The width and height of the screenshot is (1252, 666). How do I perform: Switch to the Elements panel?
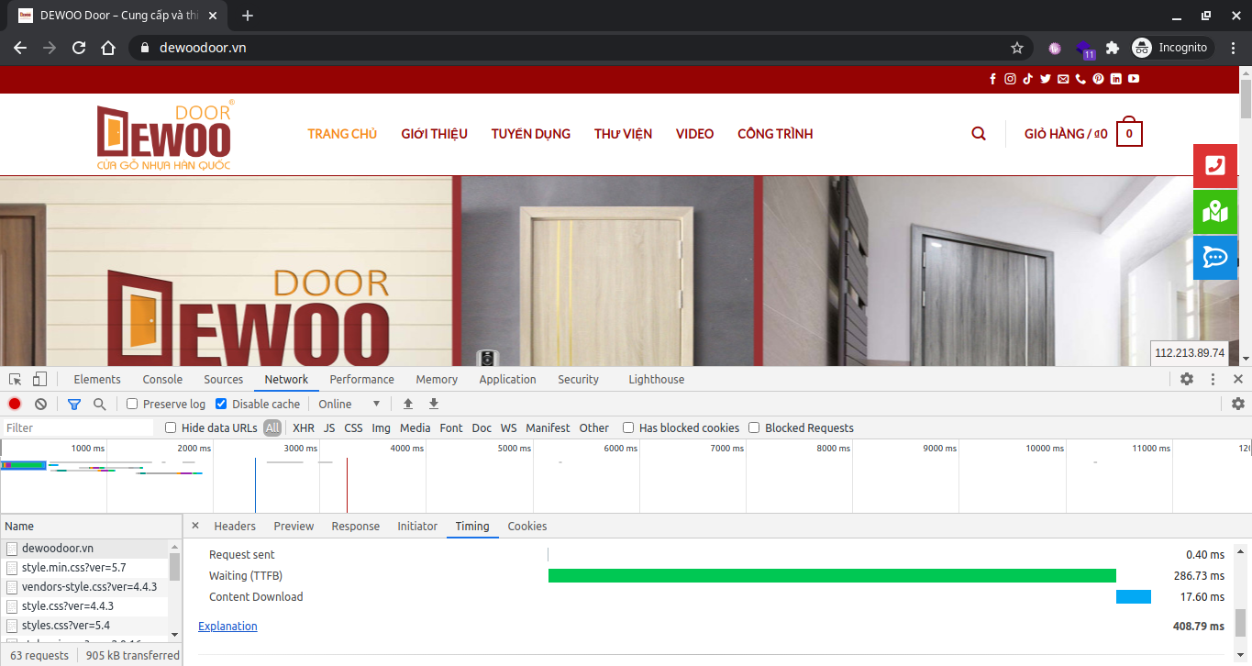pyautogui.click(x=97, y=379)
